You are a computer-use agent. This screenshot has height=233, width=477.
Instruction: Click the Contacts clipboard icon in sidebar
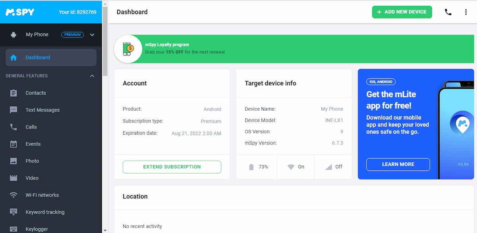coord(14,93)
